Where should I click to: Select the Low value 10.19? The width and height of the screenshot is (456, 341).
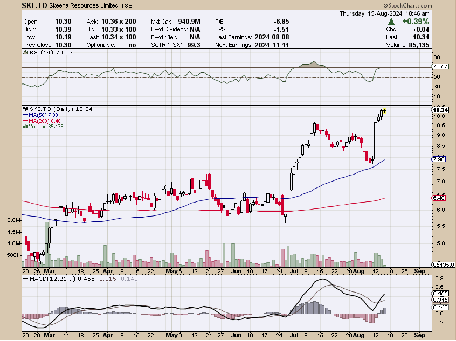63,37
